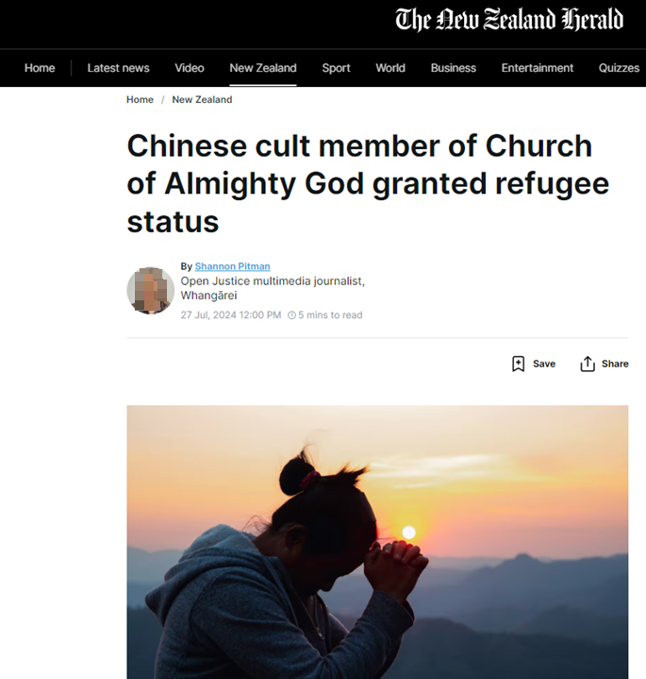The width and height of the screenshot is (646, 679).
Task: Click the bookmark Save icon
Action: 518,364
